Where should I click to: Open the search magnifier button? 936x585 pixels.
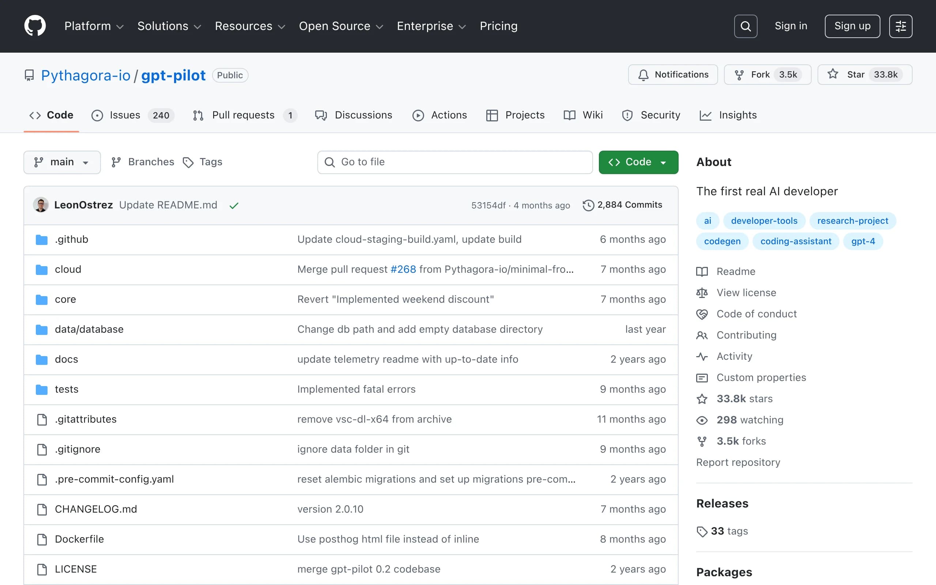pos(745,26)
